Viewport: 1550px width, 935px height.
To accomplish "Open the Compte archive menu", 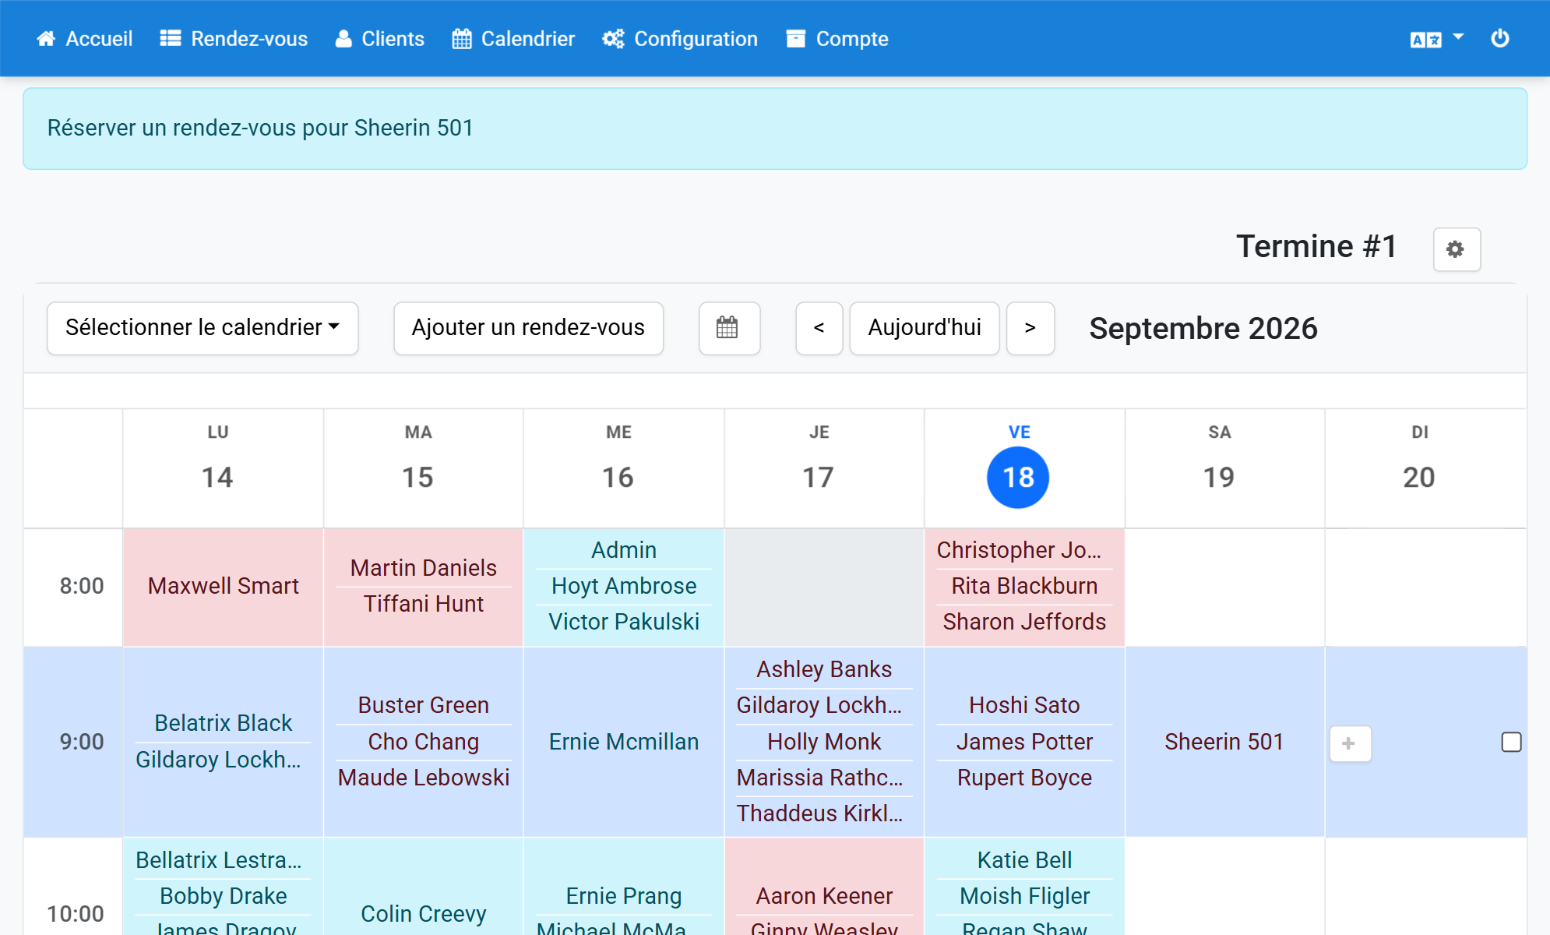I will [x=795, y=38].
